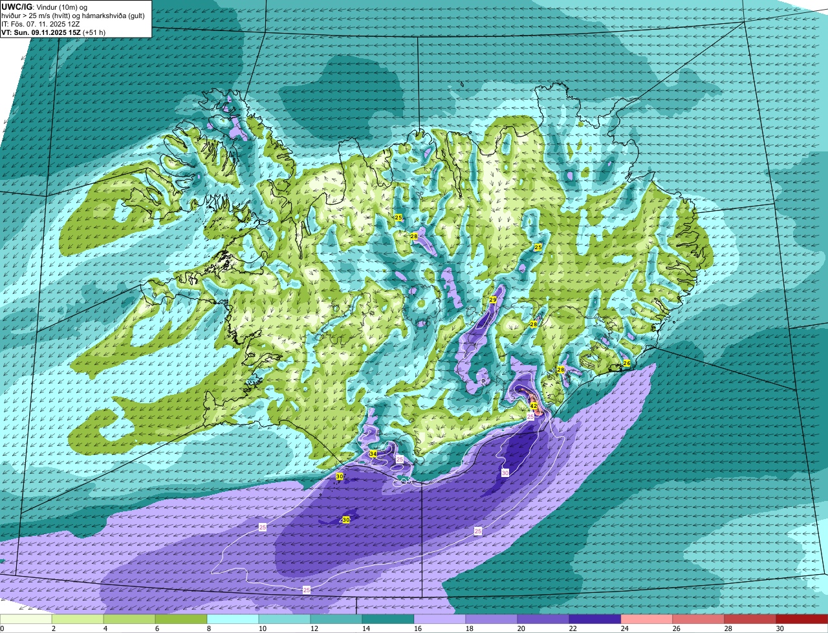Click the white 30 gust contour label

pos(505,473)
